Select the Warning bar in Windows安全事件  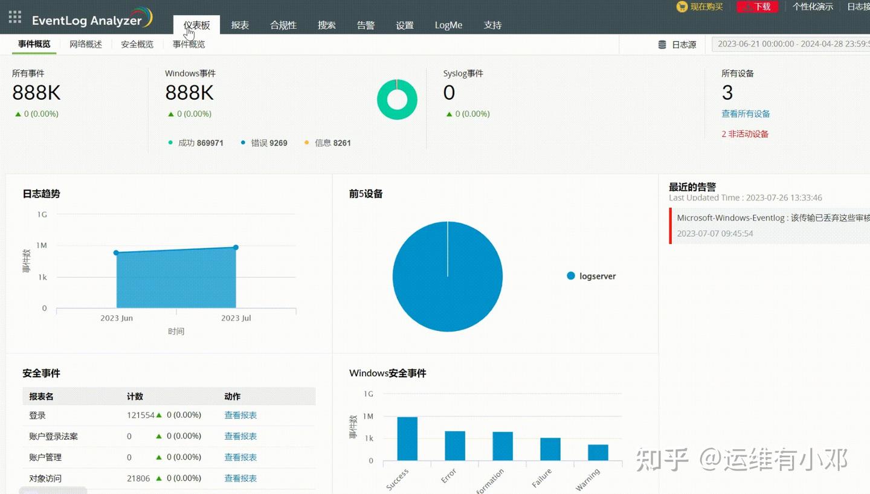[598, 452]
